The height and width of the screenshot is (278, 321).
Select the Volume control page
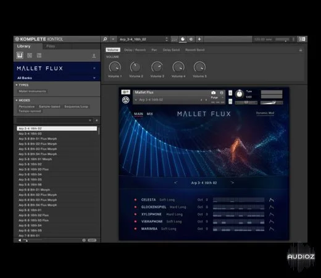pyautogui.click(x=113, y=50)
